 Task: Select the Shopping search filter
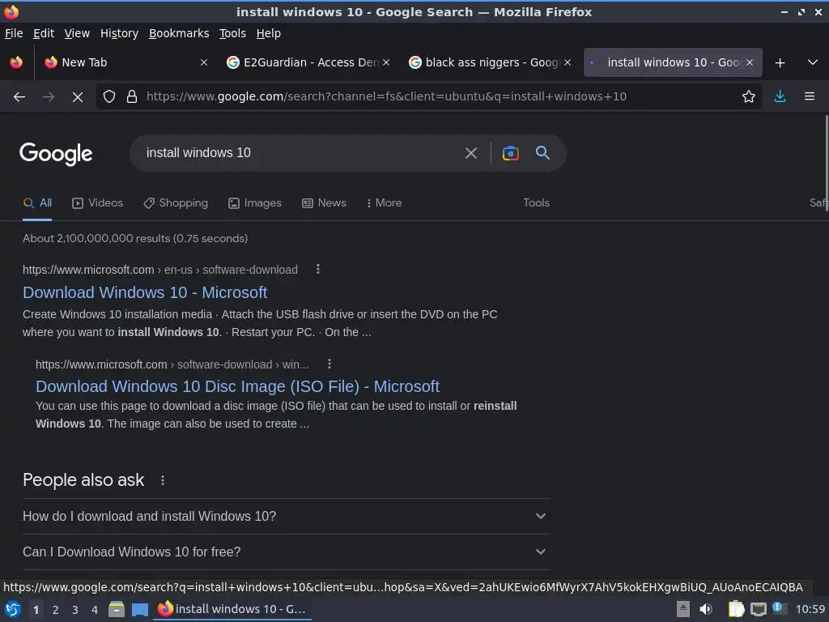tap(176, 203)
